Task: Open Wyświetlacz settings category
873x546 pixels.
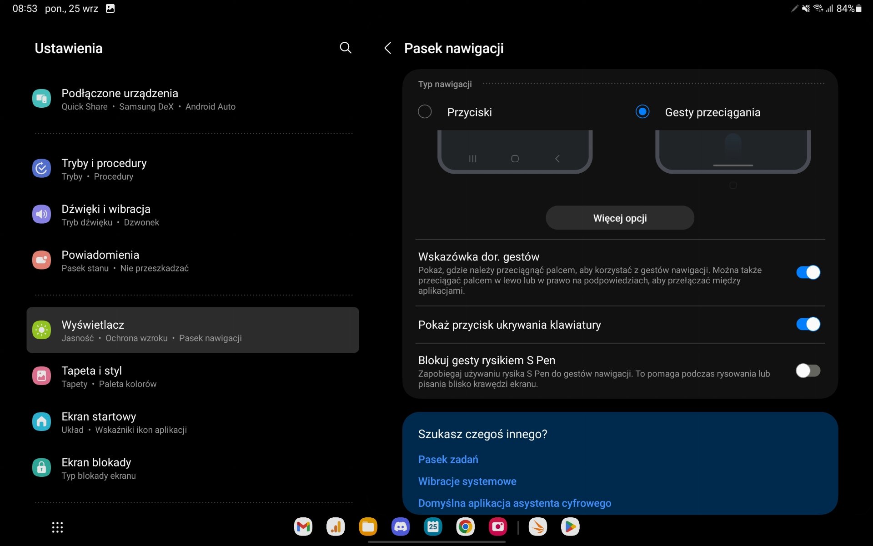Action: coord(193,330)
